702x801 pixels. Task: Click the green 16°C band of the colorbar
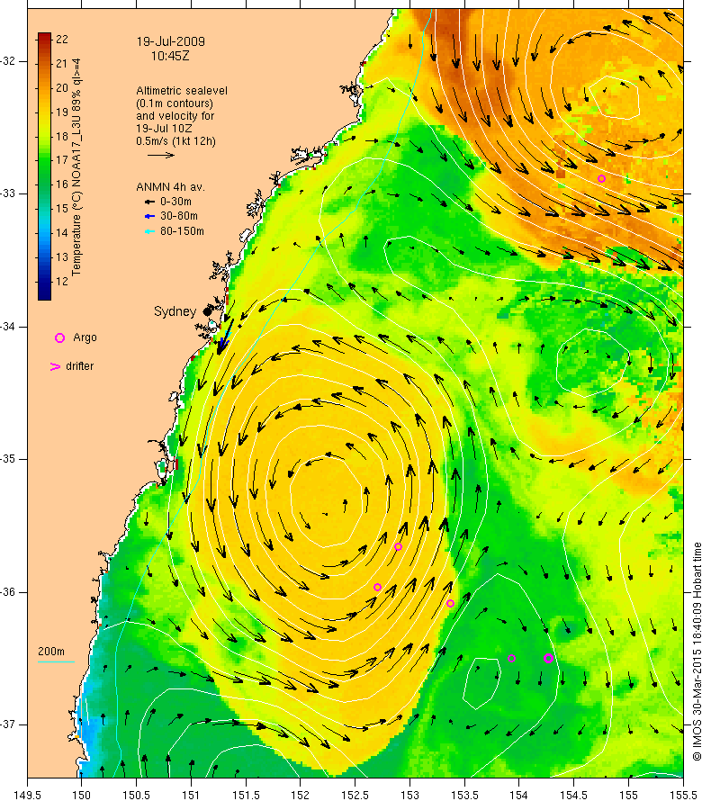(x=44, y=184)
